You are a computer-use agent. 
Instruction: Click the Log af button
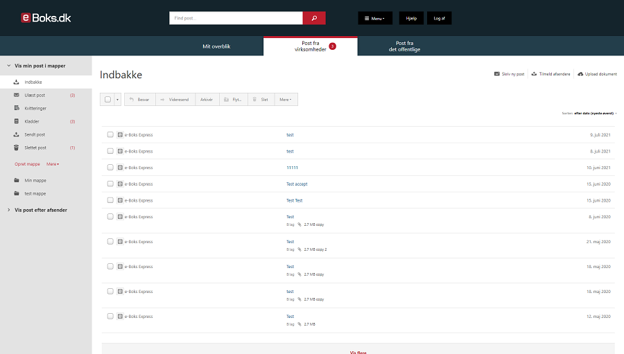point(439,18)
